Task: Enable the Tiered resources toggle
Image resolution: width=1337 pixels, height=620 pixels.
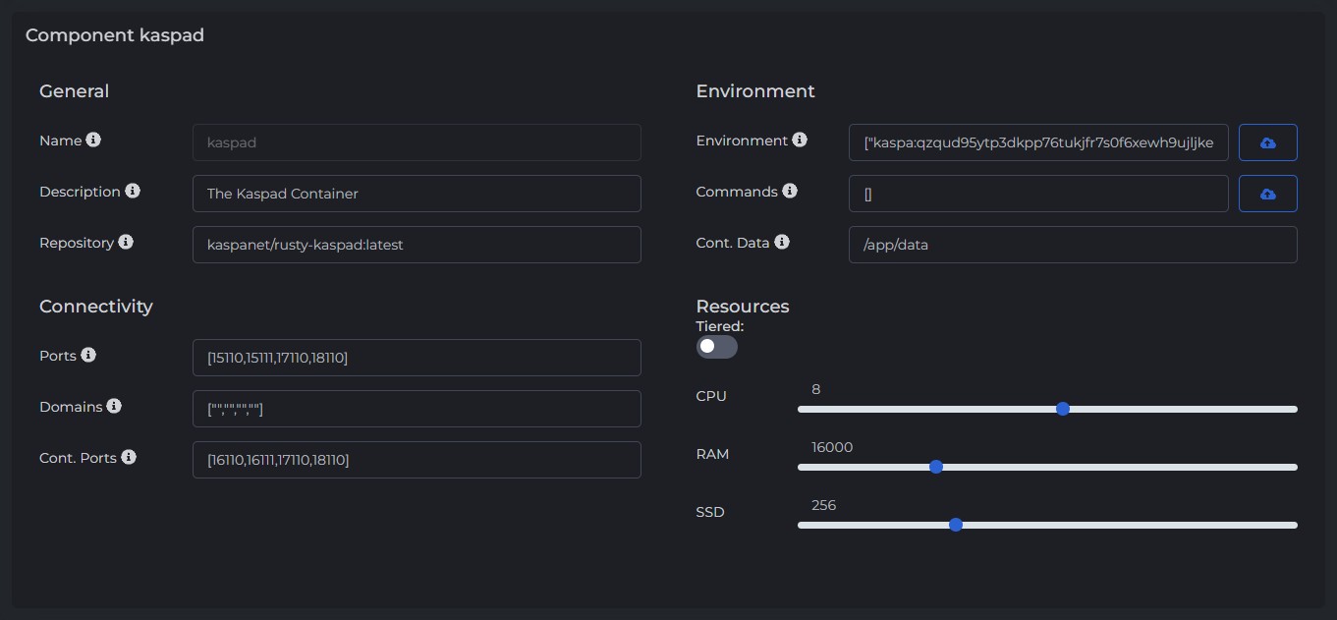Action: (716, 347)
